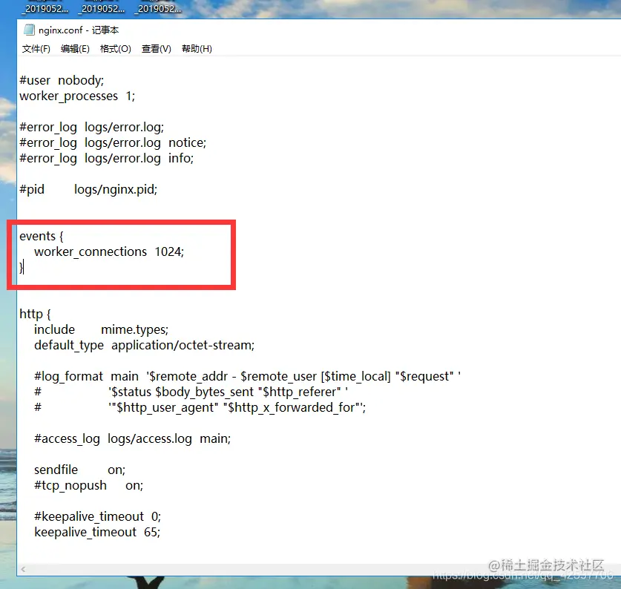Viewport: 621px width, 589px height.
Task: Open the 查看(V) menu
Action: coord(156,49)
